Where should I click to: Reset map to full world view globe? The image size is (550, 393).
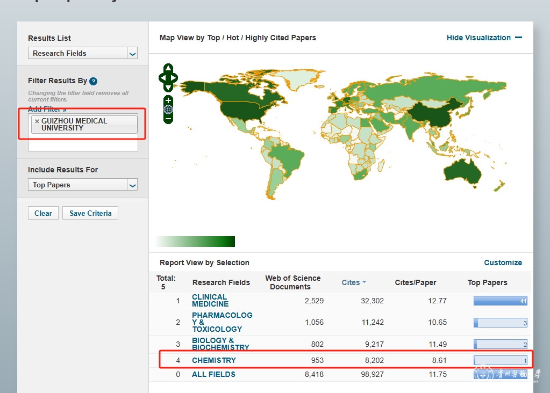click(x=168, y=110)
